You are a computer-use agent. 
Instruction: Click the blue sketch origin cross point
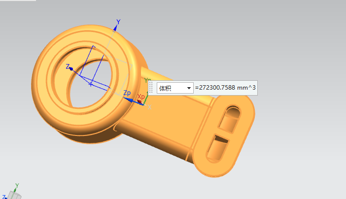pyautogui.click(x=91, y=84)
